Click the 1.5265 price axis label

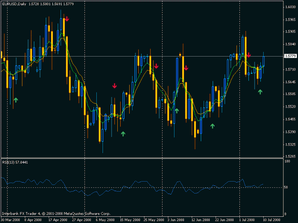coord(290,156)
